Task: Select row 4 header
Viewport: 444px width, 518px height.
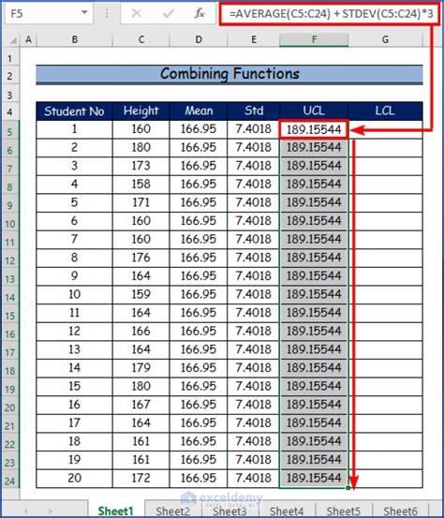Action: point(10,111)
